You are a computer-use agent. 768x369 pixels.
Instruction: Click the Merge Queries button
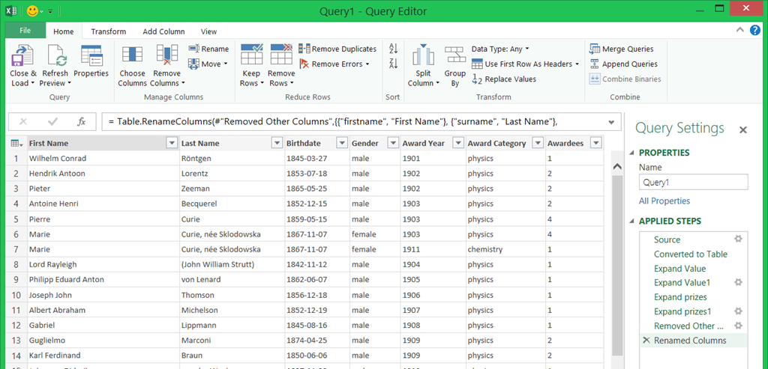pyautogui.click(x=622, y=49)
